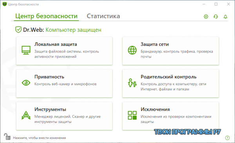Click the Dr.Web spider icon in title bar
This screenshot has height=143, width=235.
tap(5, 4)
